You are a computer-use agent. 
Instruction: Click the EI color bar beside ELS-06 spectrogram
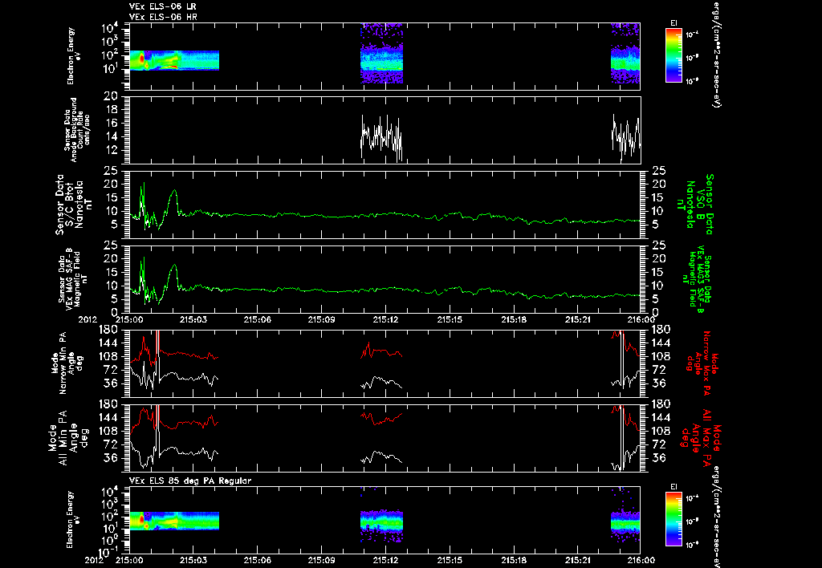point(673,55)
